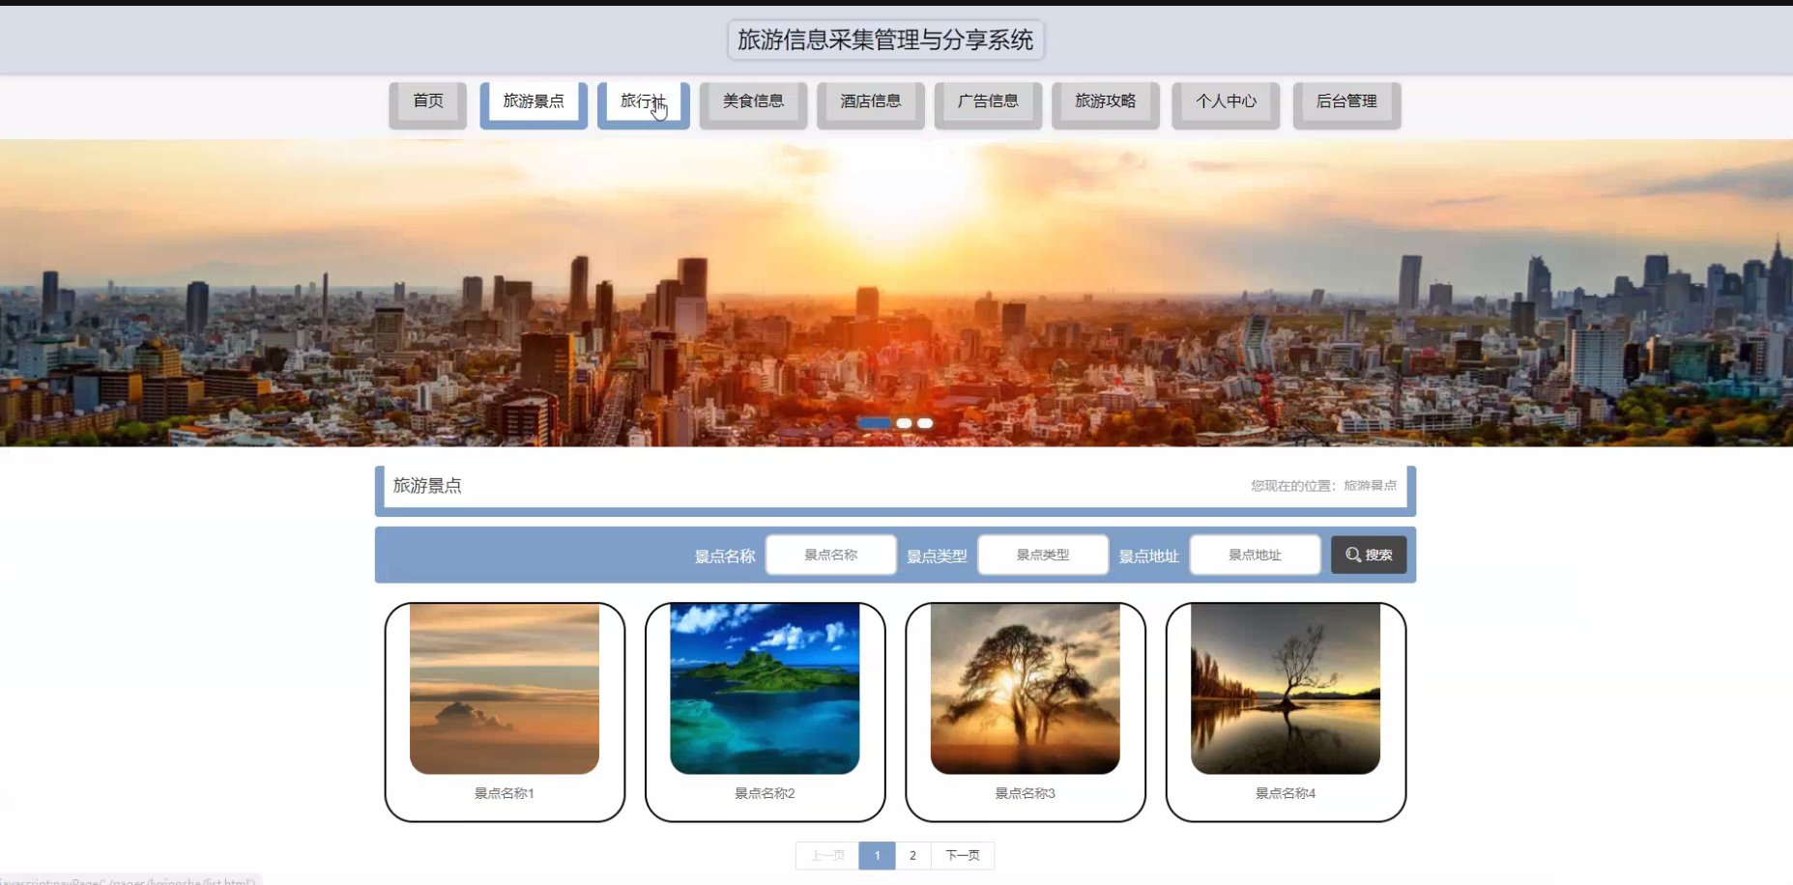Click the 景点类型 filter input box
1793x885 pixels.
coord(1042,554)
